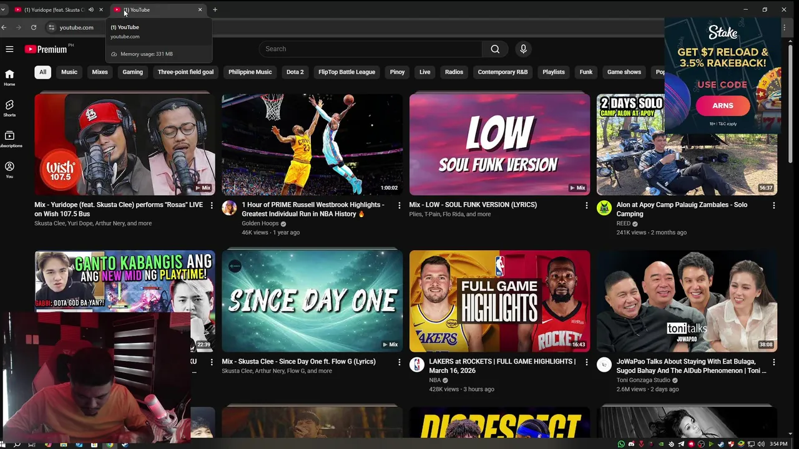Open options for LOW Soul Funk mix

tap(586, 205)
